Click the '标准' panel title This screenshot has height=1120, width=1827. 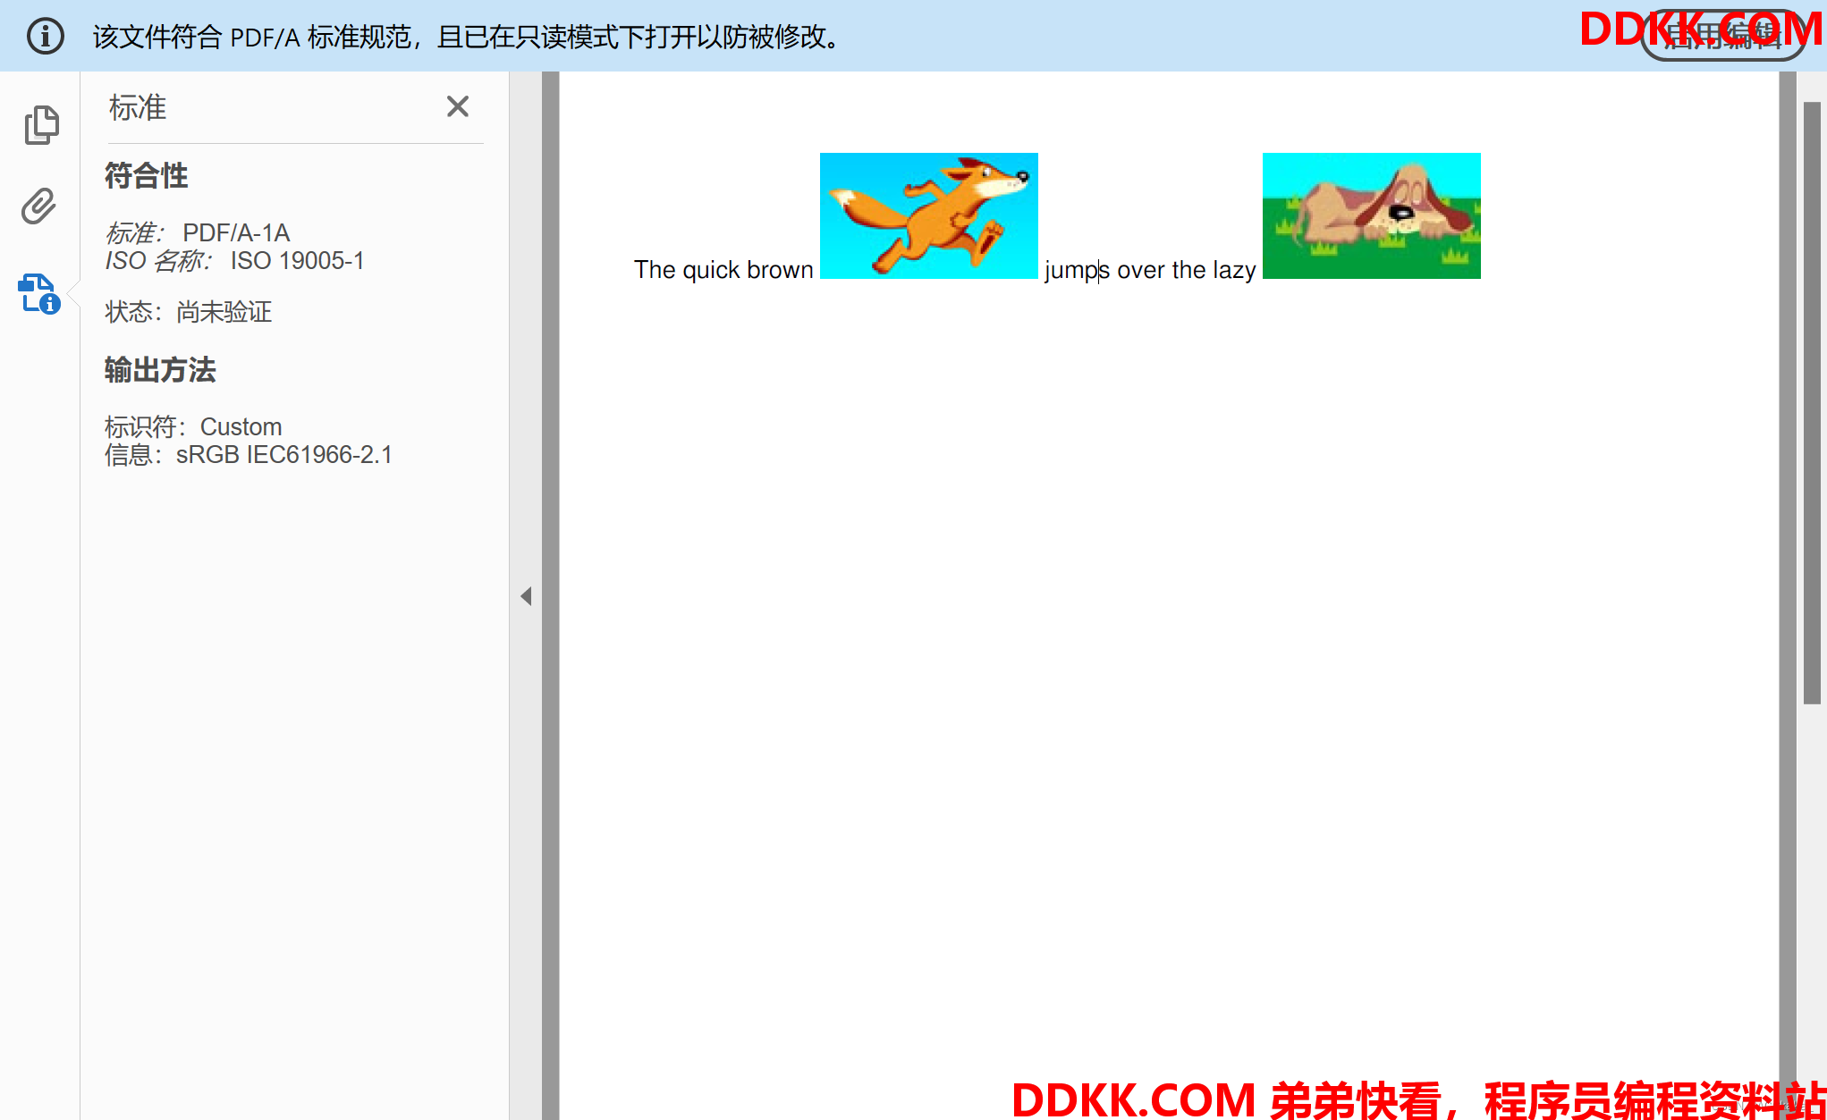(x=138, y=107)
